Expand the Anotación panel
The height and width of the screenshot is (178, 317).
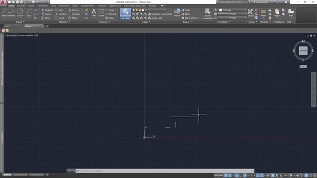[104, 22]
